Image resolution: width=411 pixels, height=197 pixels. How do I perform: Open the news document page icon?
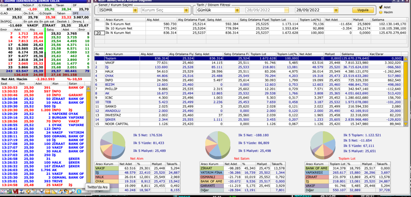[35, 192]
